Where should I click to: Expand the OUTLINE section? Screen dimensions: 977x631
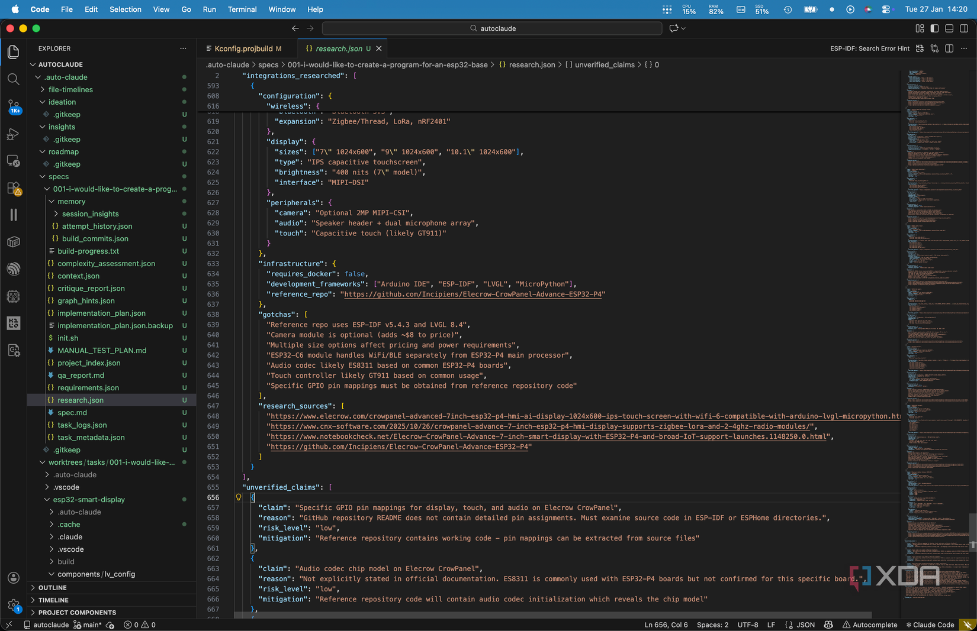click(x=53, y=588)
